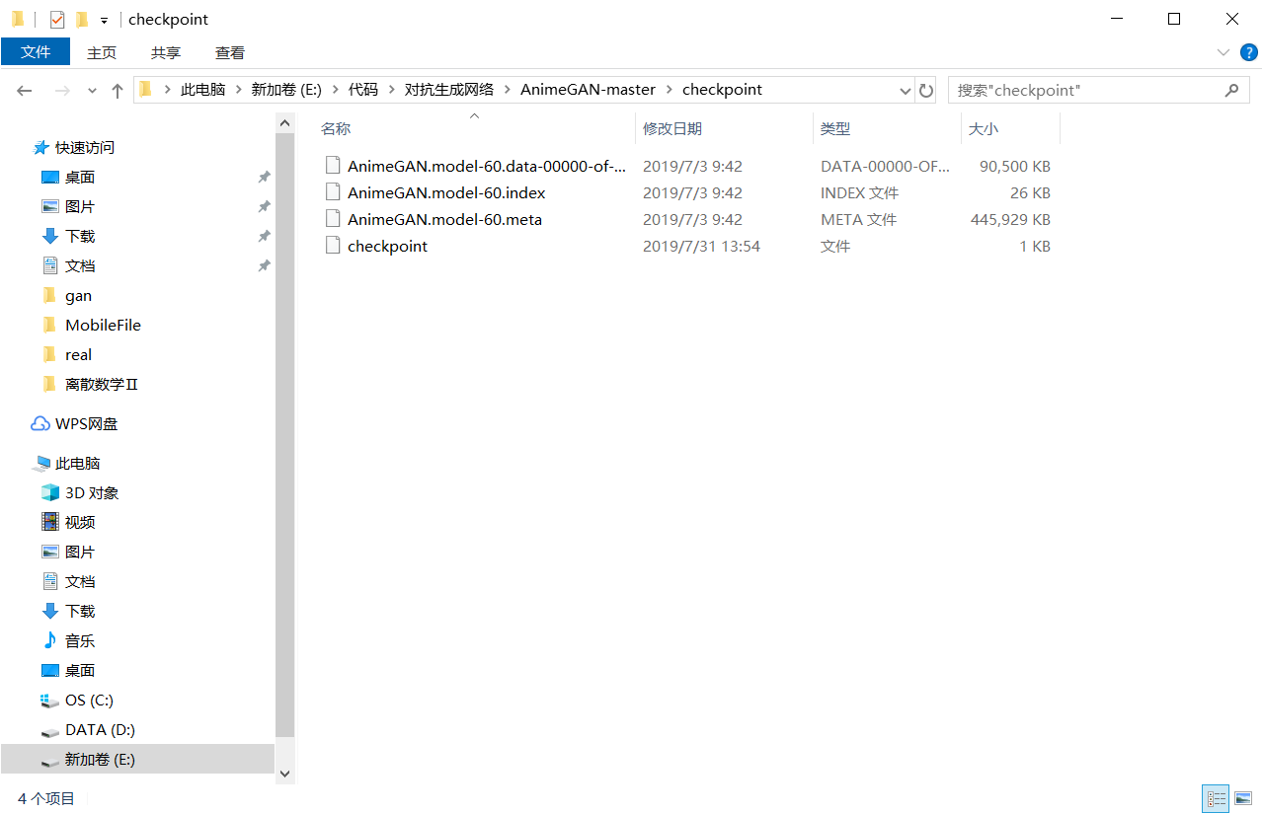Select the file named checkpoint in the list
This screenshot has width=1263, height=814.
387,246
